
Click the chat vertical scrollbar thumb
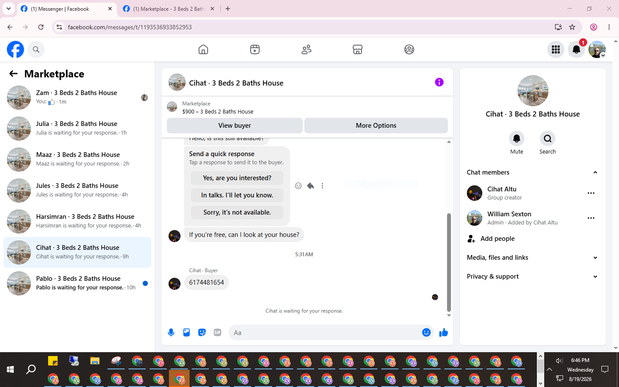[449, 262]
